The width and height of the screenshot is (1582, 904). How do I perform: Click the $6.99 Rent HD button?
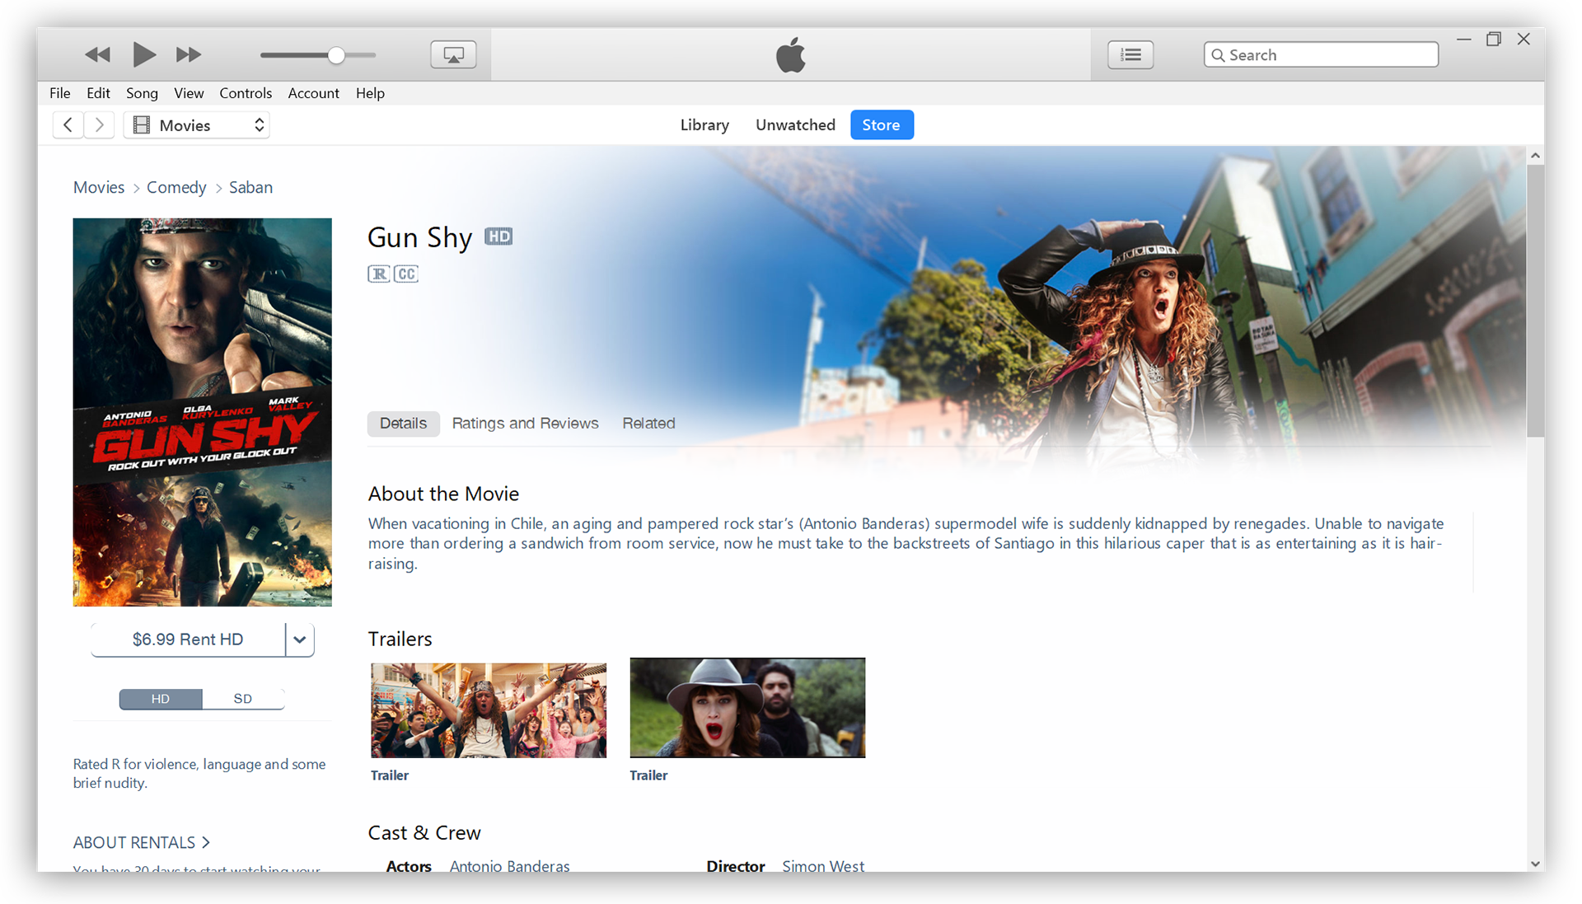tap(188, 639)
